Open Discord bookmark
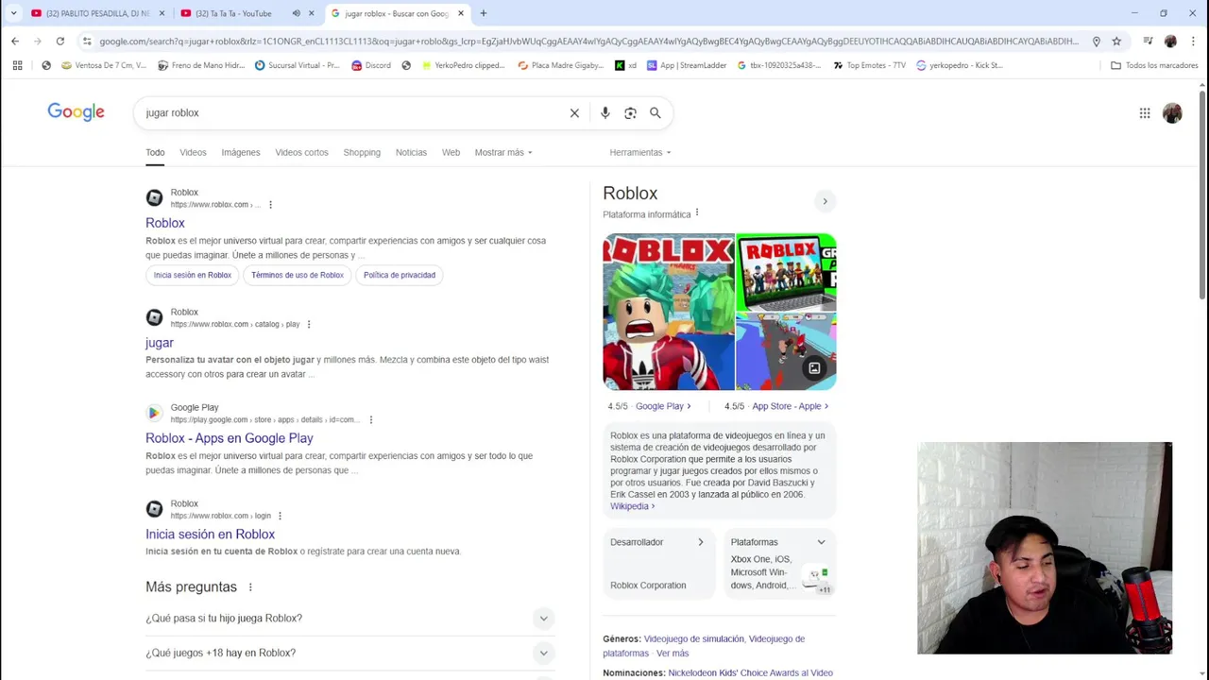Image resolution: width=1209 pixels, height=680 pixels. [370, 65]
